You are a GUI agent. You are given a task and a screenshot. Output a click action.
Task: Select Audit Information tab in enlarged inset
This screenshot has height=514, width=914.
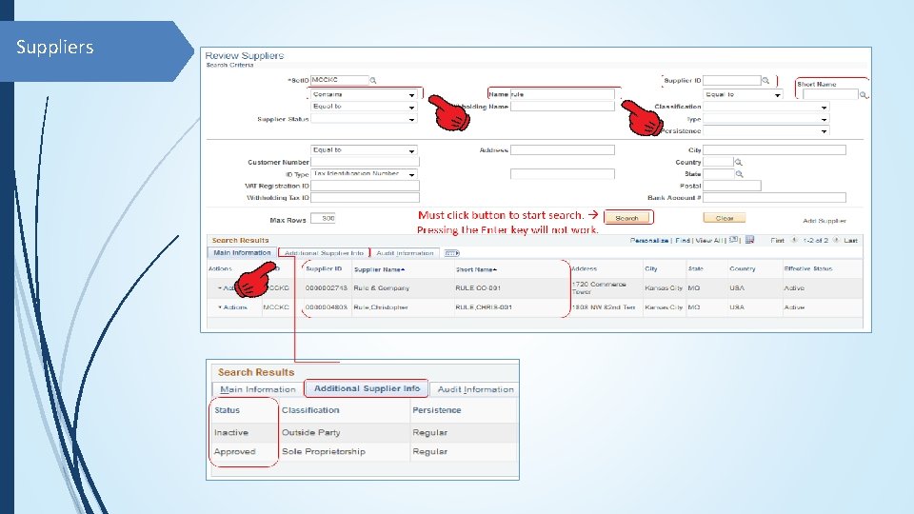[x=476, y=389]
